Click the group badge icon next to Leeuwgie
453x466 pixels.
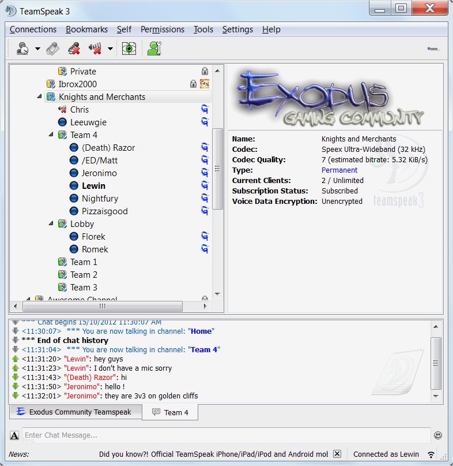point(205,122)
